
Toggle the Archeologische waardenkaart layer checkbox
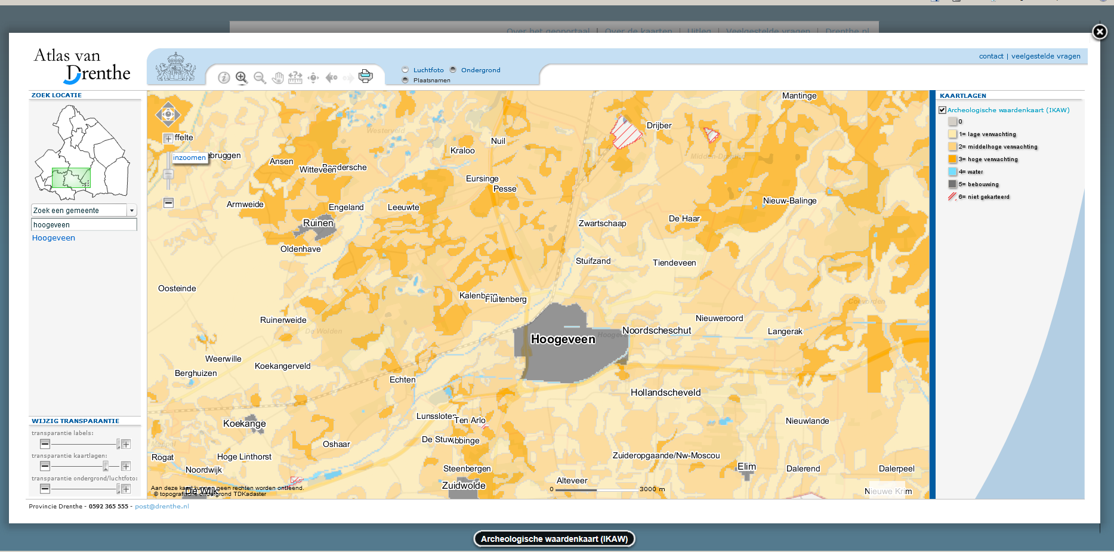(x=942, y=110)
